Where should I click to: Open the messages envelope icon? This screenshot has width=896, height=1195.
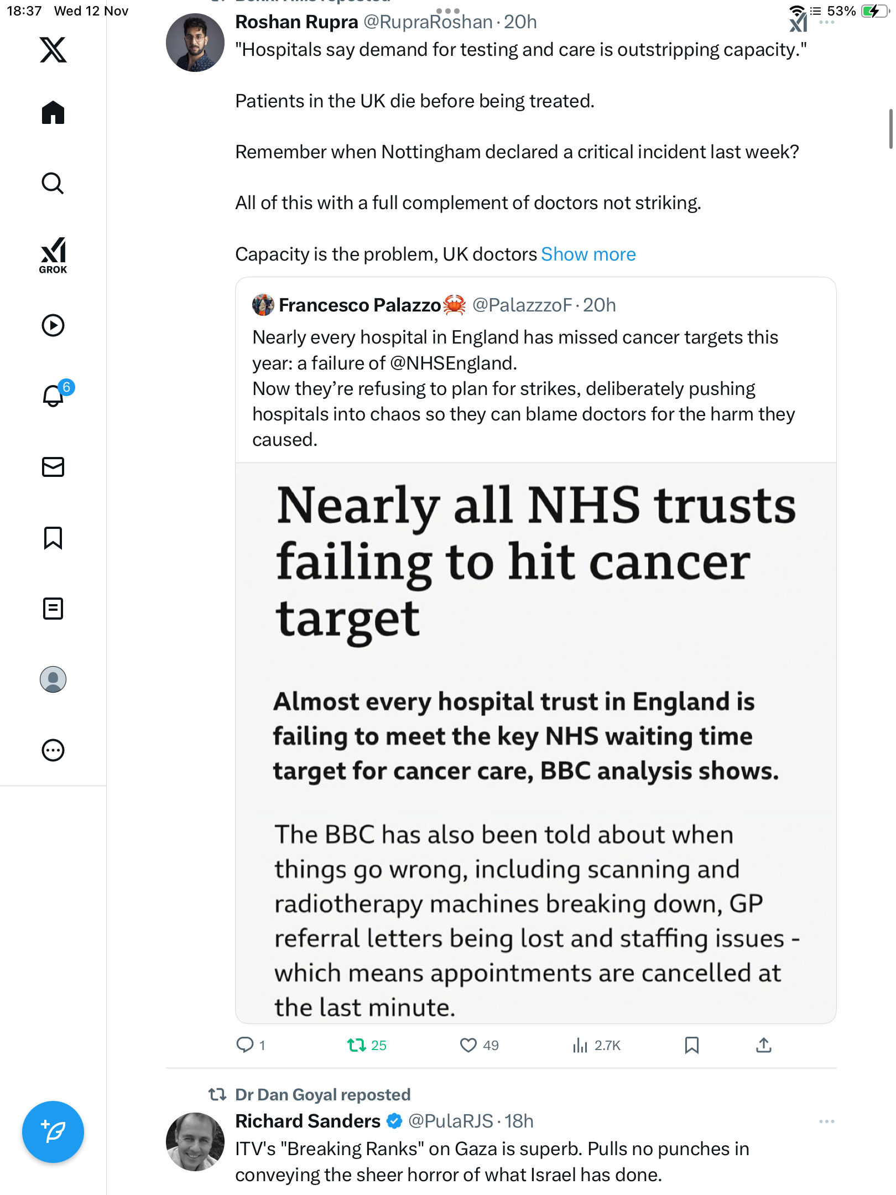pyautogui.click(x=53, y=467)
